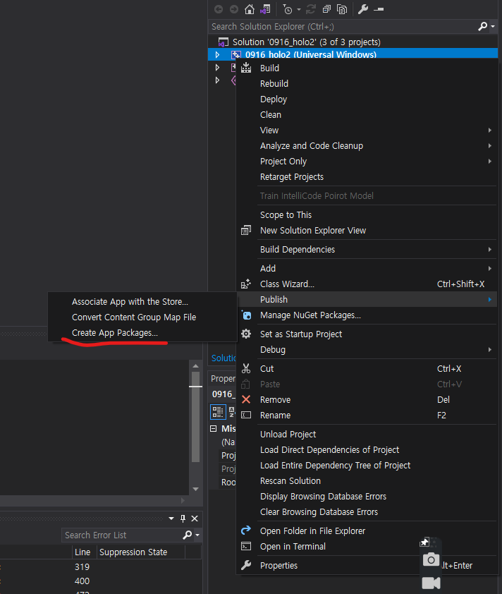Open the Add submenu

(x=367, y=268)
